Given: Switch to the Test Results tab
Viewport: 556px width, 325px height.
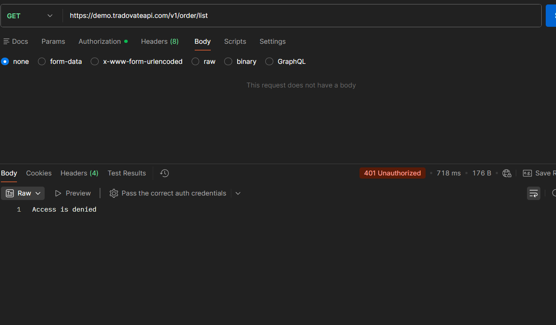Looking at the screenshot, I should [127, 173].
